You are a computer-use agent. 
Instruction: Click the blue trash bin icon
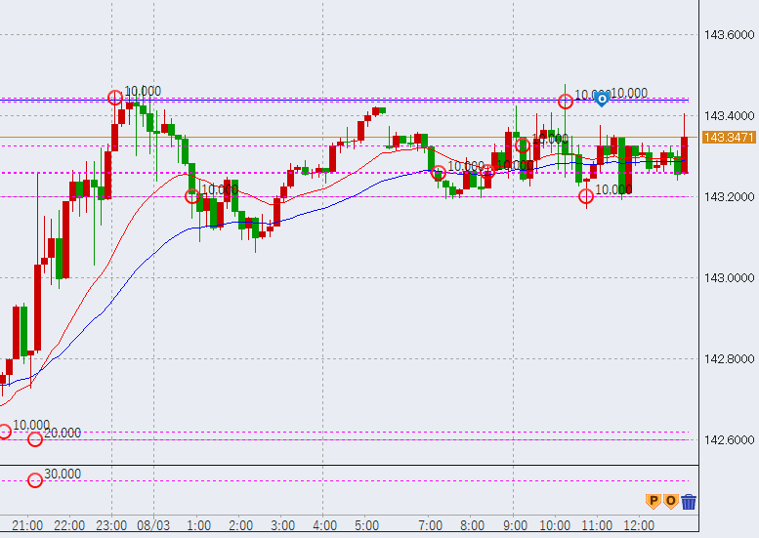[689, 502]
